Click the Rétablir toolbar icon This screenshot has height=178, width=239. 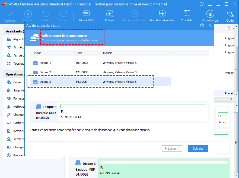(28, 14)
